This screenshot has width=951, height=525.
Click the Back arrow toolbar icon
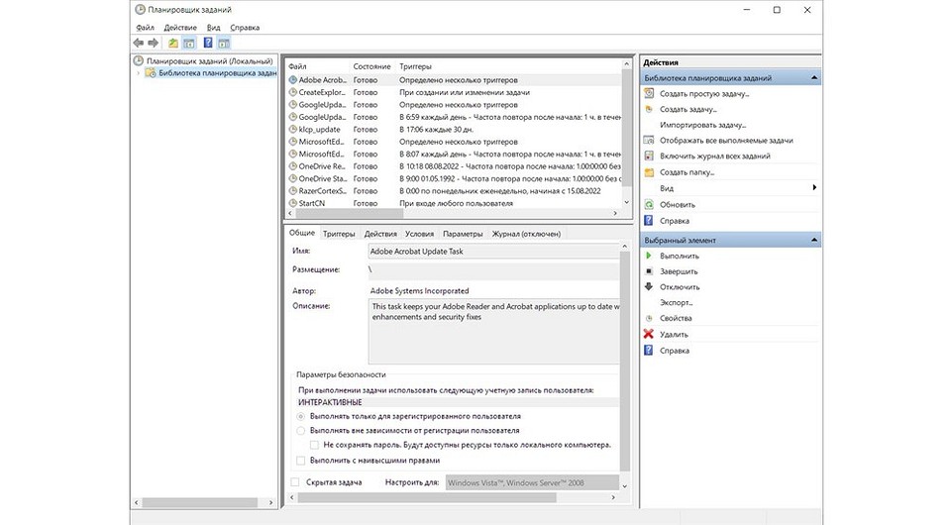click(138, 44)
